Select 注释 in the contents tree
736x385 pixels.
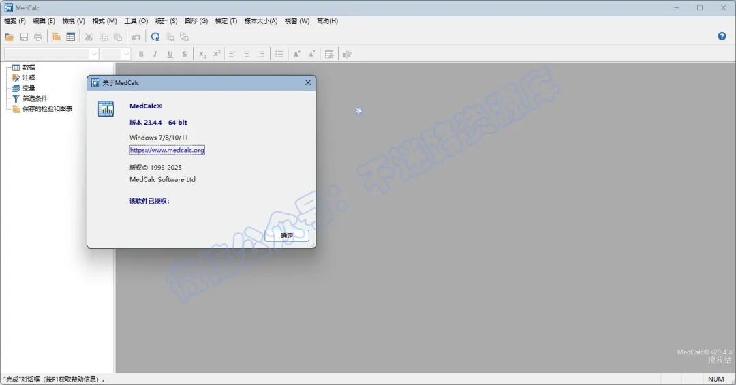click(x=29, y=78)
